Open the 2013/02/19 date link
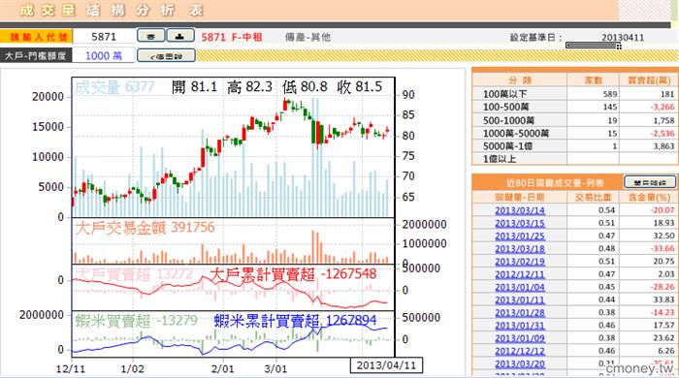Screen dimensions: 679x378 520,262
